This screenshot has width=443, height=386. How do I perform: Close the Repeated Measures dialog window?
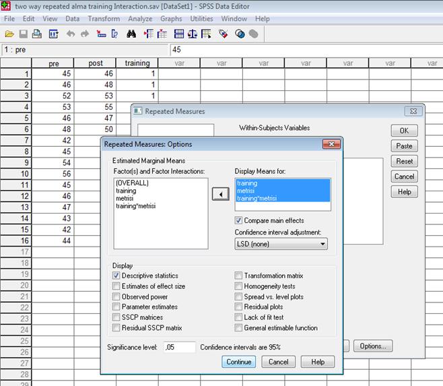(x=413, y=111)
